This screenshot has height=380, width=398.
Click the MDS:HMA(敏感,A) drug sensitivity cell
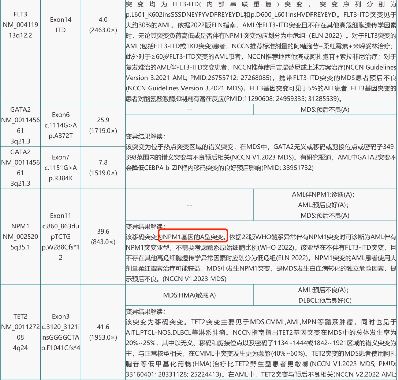coord(189,295)
